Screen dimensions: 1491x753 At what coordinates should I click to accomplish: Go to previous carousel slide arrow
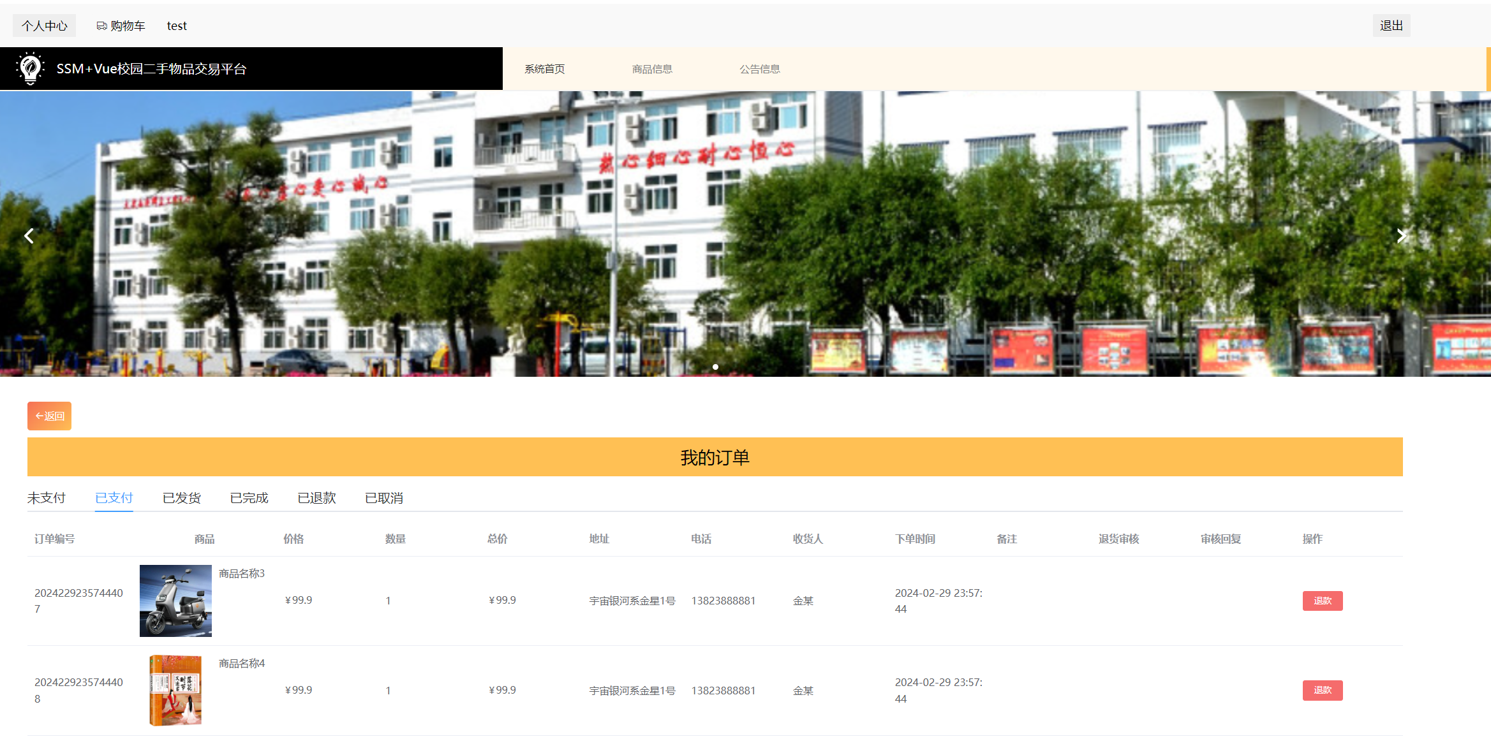click(x=29, y=236)
